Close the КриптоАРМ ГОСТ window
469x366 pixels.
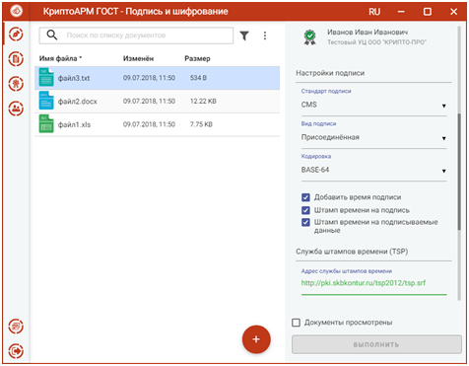click(453, 12)
